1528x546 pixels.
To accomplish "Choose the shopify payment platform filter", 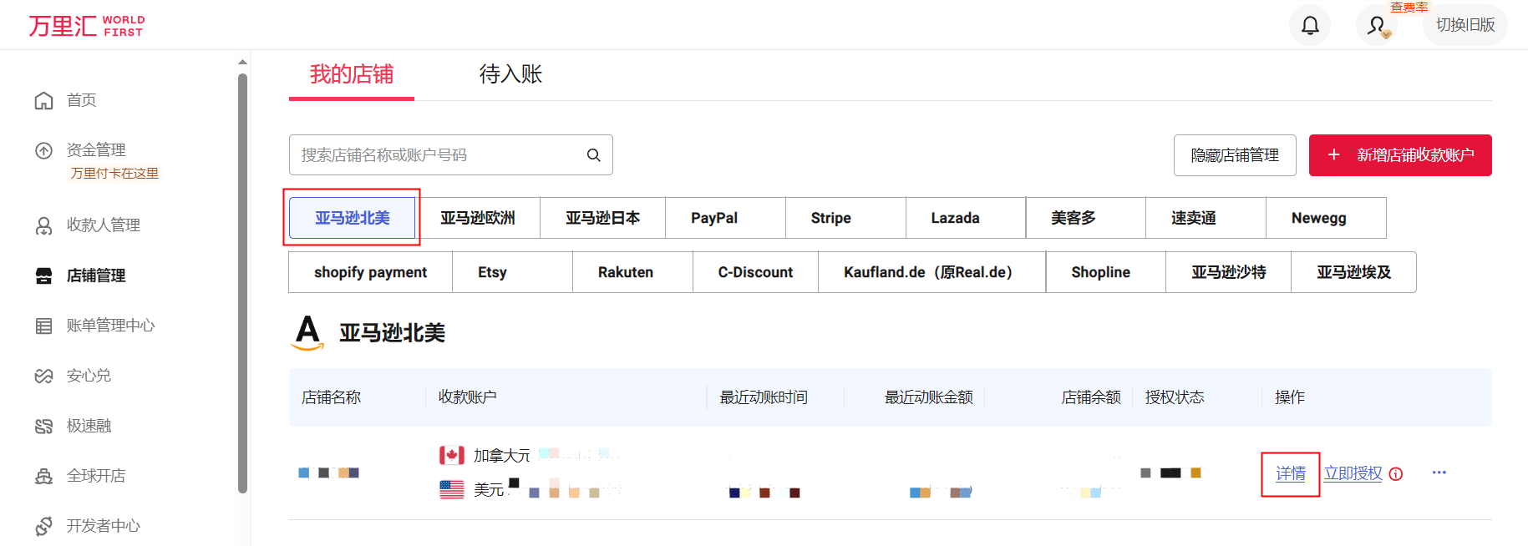I will point(370,272).
